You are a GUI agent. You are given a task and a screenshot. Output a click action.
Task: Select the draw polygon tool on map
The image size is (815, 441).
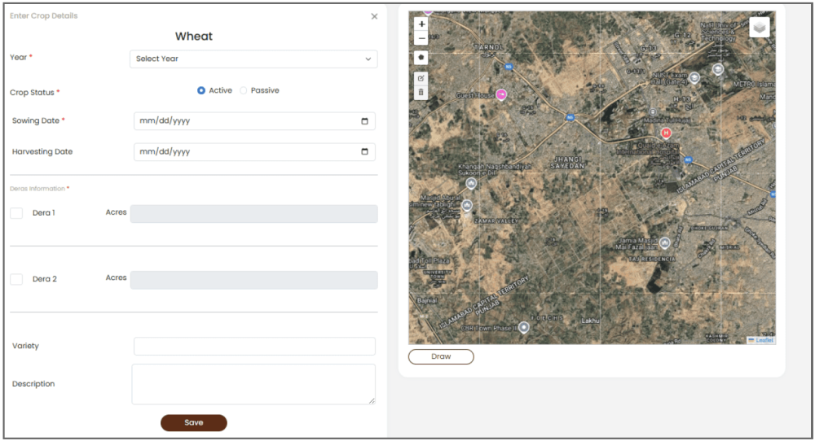(421, 58)
